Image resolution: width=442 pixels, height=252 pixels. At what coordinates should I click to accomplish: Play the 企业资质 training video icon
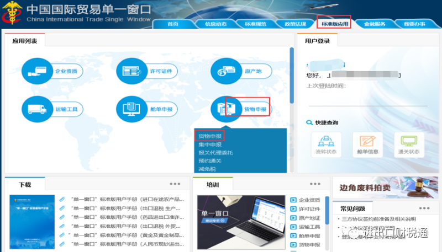point(293,200)
